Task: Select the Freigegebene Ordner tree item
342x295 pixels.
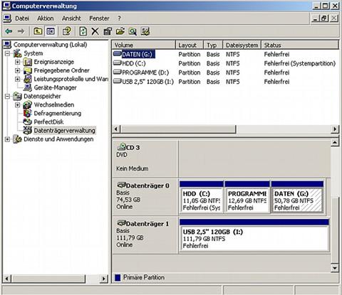Action: pyautogui.click(x=62, y=70)
